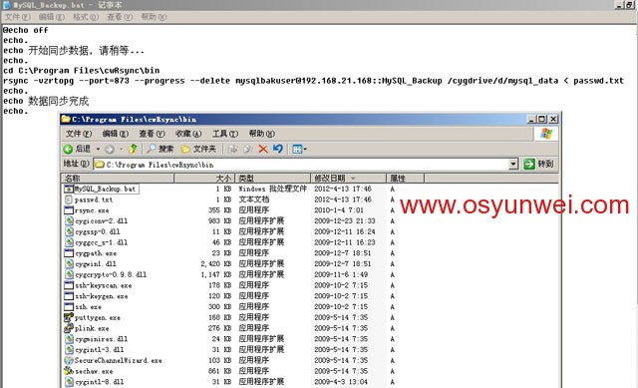Sort by the 属性 (Attributes) column header
638x388 pixels.
pos(405,179)
